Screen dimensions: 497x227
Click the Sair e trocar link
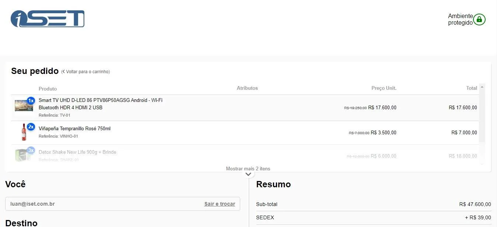[220, 204]
